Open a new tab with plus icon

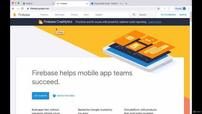point(126,3)
